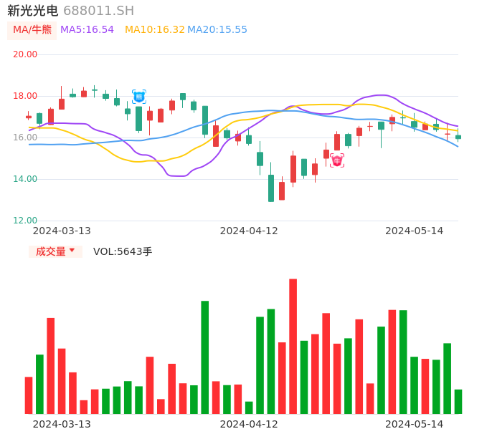Expand the 成交量 indicator dropdown

tap(55, 251)
